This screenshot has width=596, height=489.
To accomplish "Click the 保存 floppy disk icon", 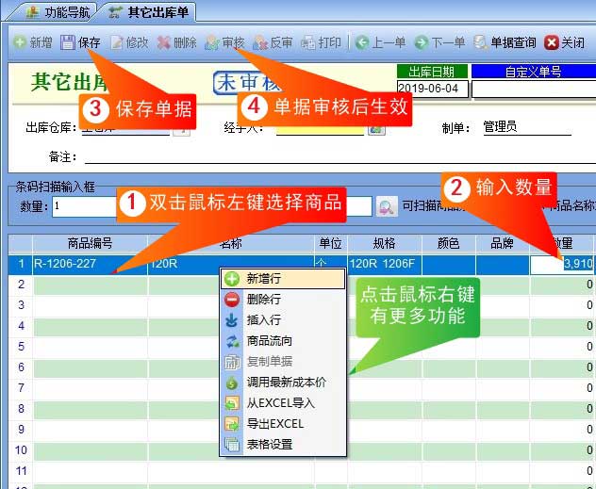I will click(68, 42).
